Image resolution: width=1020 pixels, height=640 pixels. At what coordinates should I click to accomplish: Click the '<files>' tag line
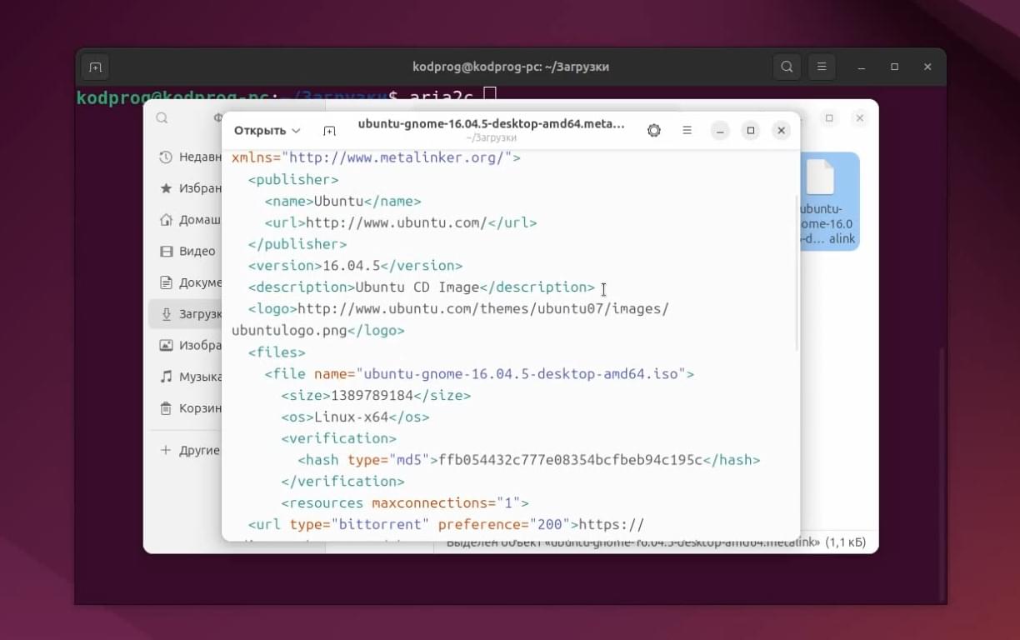(277, 352)
